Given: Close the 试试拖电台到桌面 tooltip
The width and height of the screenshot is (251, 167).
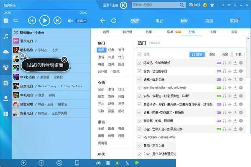Looking at the screenshot, I should point(64,59).
